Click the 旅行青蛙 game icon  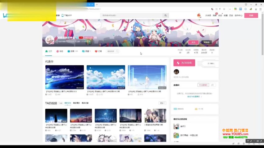pos(176,135)
